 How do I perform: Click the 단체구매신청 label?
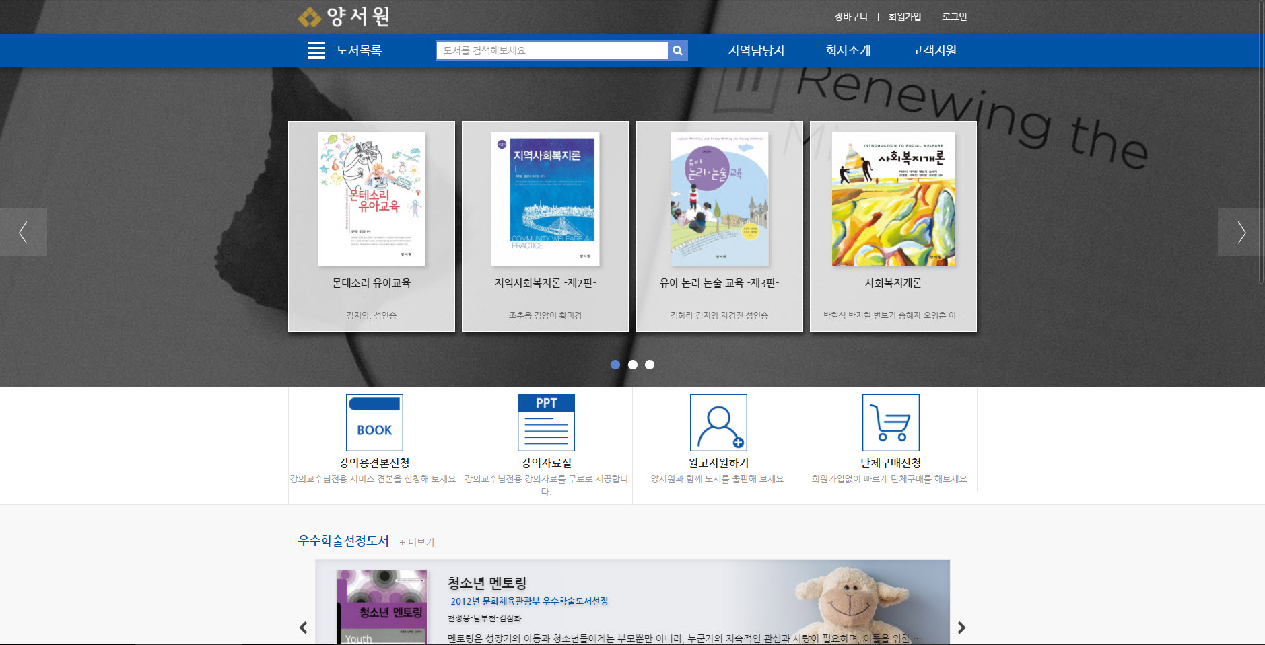pyautogui.click(x=891, y=463)
